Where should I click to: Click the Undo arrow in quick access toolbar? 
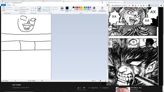pyautogui.click(x=7, y=3)
